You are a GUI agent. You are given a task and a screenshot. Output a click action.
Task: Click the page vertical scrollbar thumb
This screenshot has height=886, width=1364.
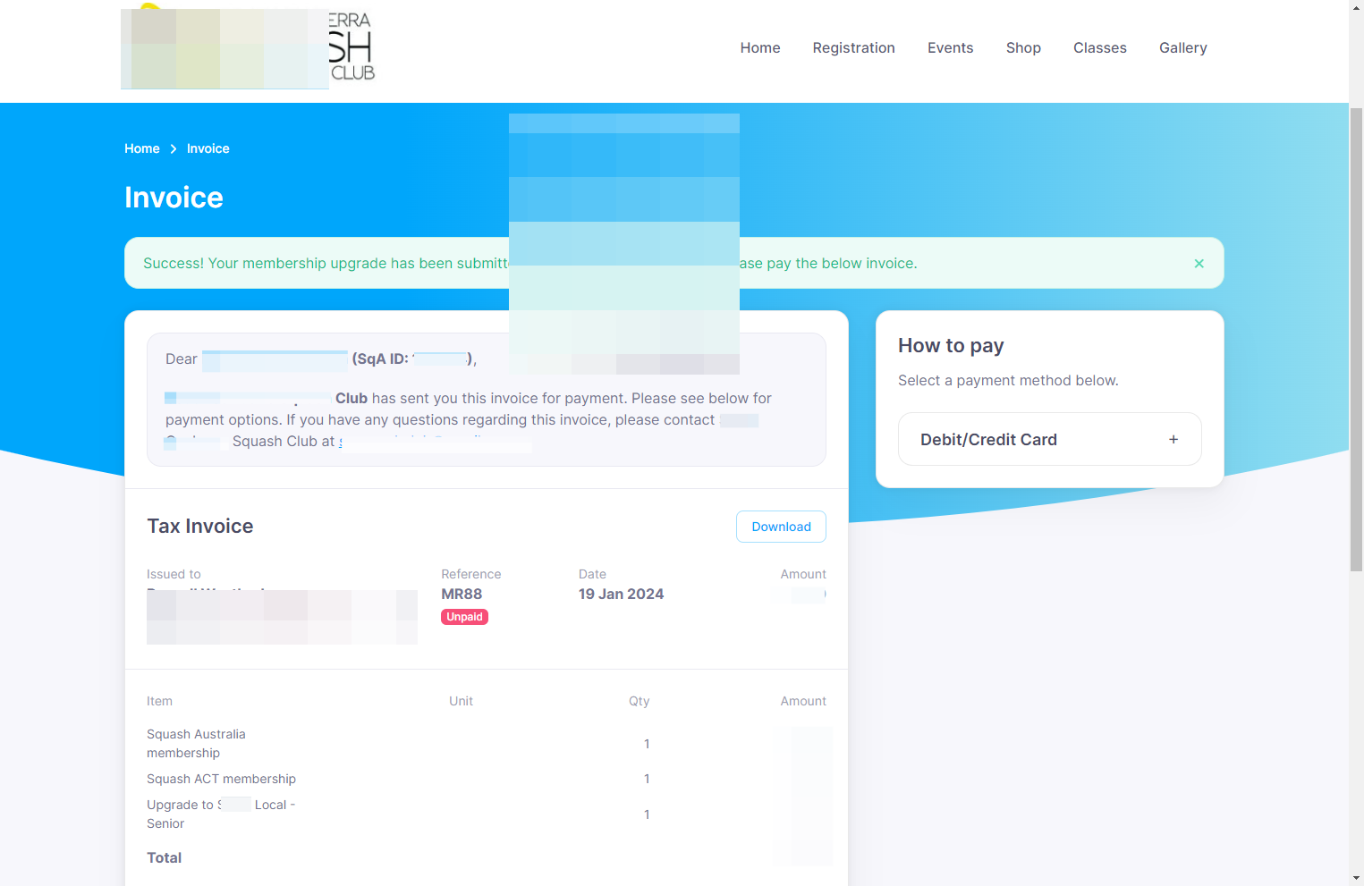[x=1356, y=339]
